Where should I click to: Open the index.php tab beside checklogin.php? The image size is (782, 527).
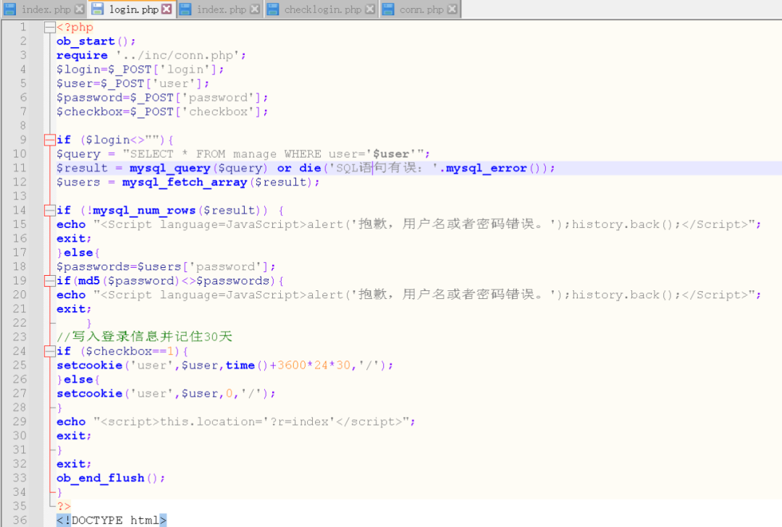pos(222,9)
